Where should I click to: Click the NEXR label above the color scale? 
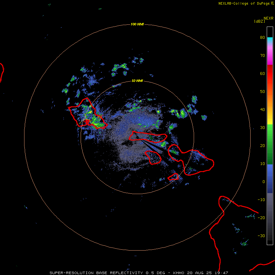[269, 18]
